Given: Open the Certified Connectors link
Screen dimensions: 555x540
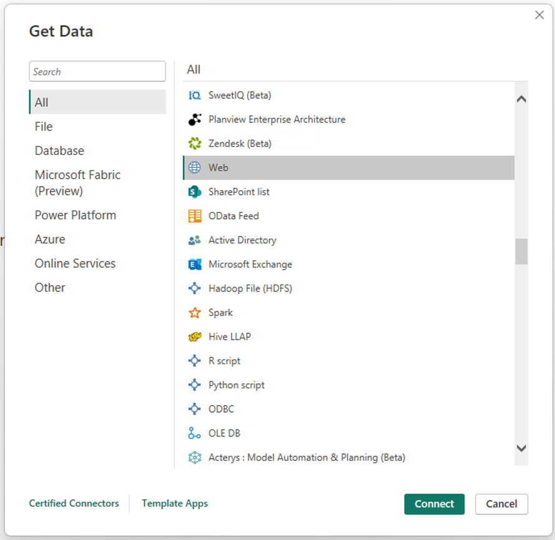Looking at the screenshot, I should coord(74,503).
